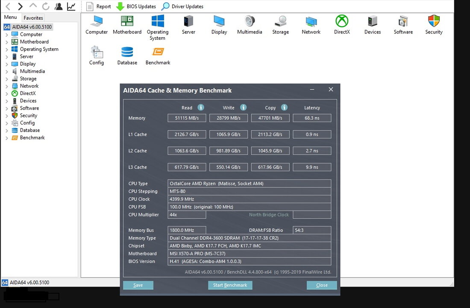The image size is (470, 308).
Task: Expand the Computer tree node
Action: click(6, 35)
